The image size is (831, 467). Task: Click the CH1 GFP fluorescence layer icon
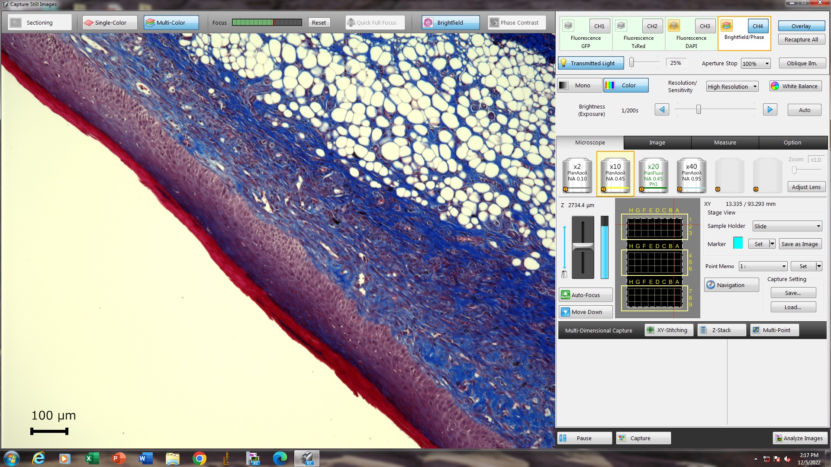point(568,26)
